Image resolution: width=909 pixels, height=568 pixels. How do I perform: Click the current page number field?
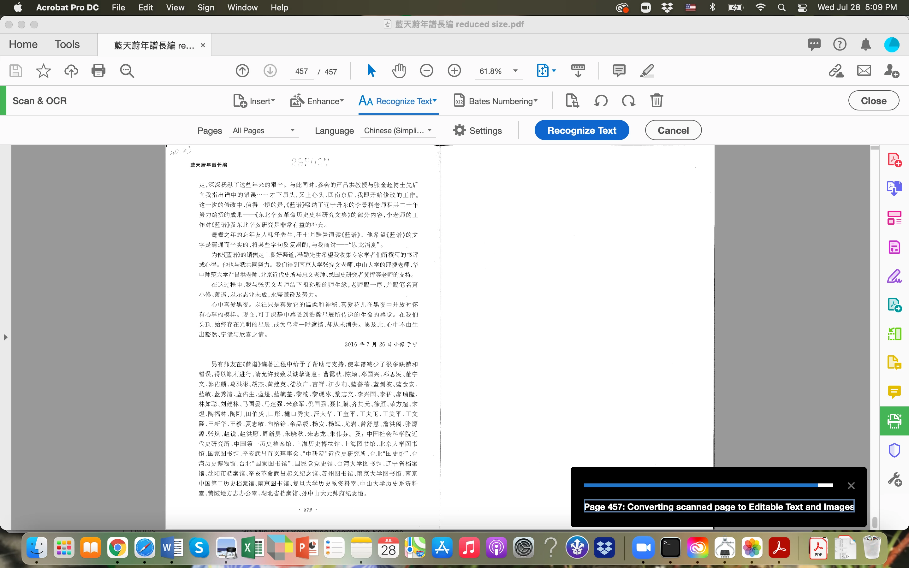(x=302, y=71)
